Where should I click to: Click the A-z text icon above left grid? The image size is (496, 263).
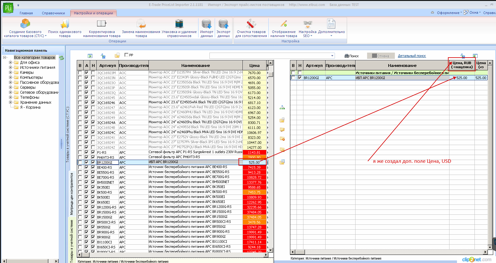103,56
